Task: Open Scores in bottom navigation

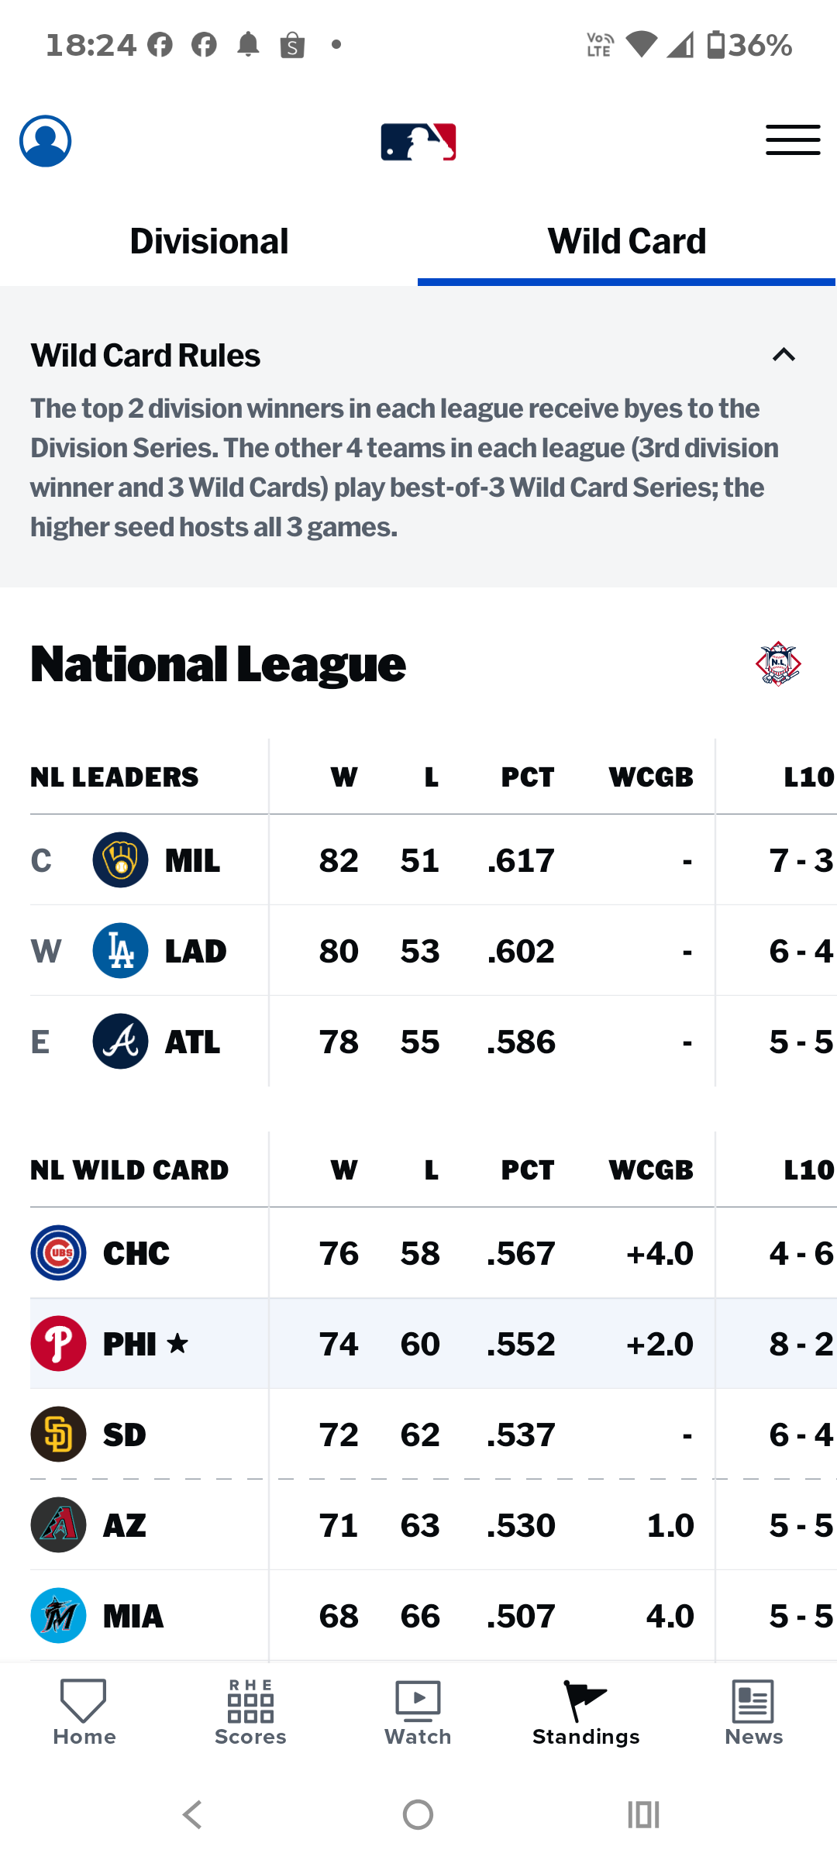Action: point(250,1712)
